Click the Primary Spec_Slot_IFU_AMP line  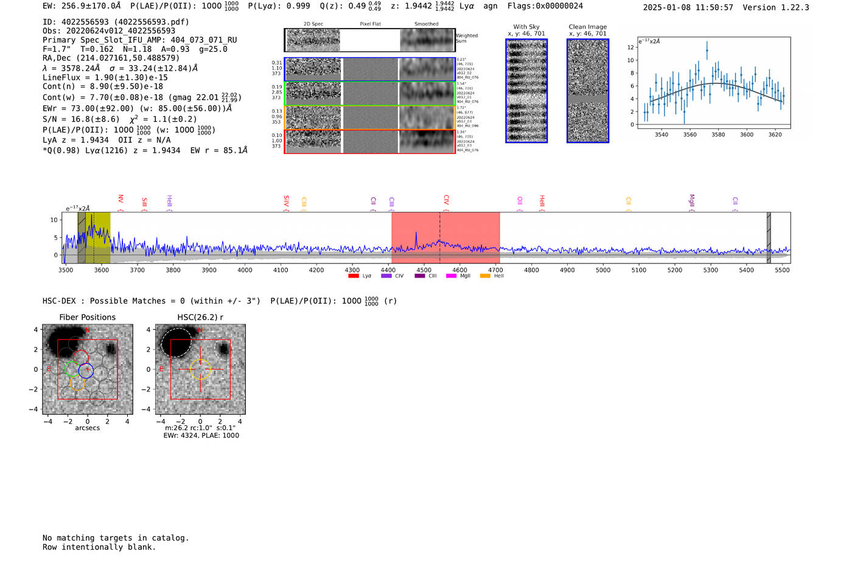click(x=140, y=40)
